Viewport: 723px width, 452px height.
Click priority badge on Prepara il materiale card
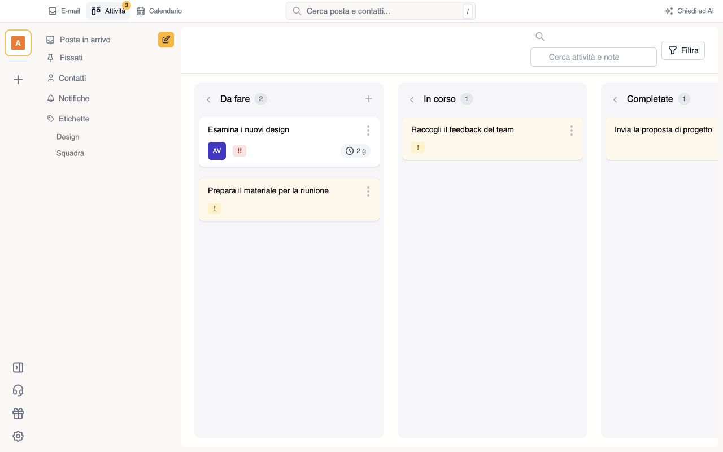pos(215,208)
